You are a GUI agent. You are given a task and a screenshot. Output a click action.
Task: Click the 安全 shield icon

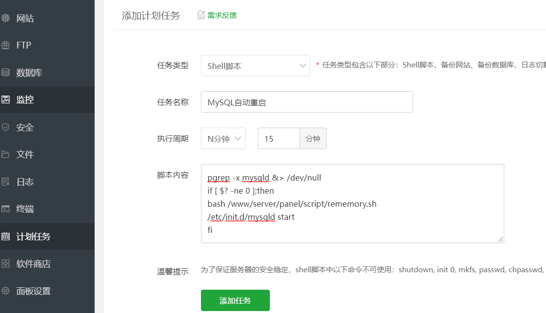(5, 127)
